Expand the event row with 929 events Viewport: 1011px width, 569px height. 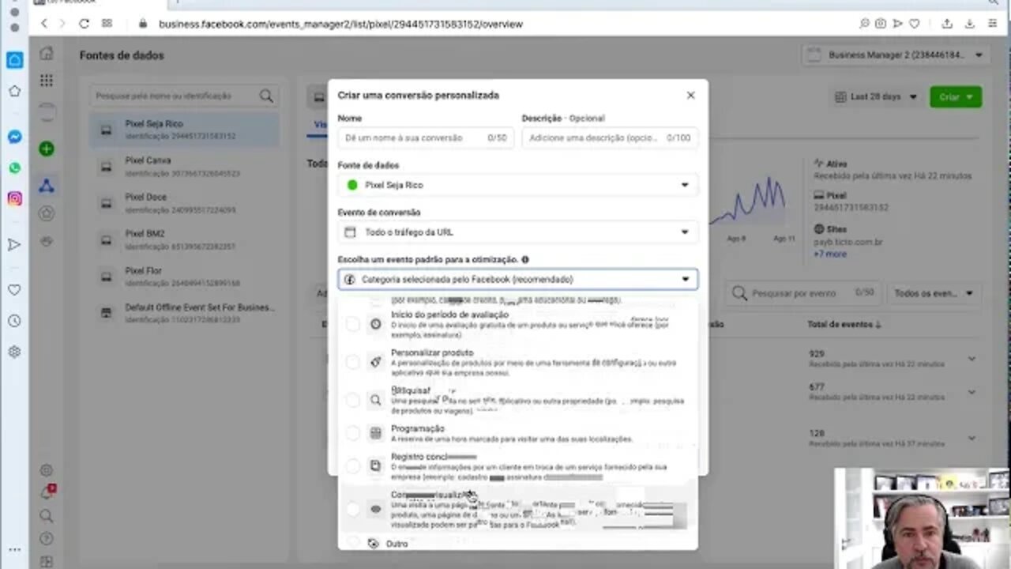pyautogui.click(x=972, y=359)
